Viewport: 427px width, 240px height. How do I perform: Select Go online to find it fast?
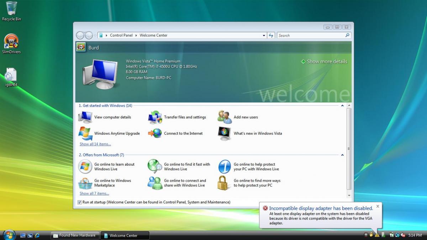(179, 166)
